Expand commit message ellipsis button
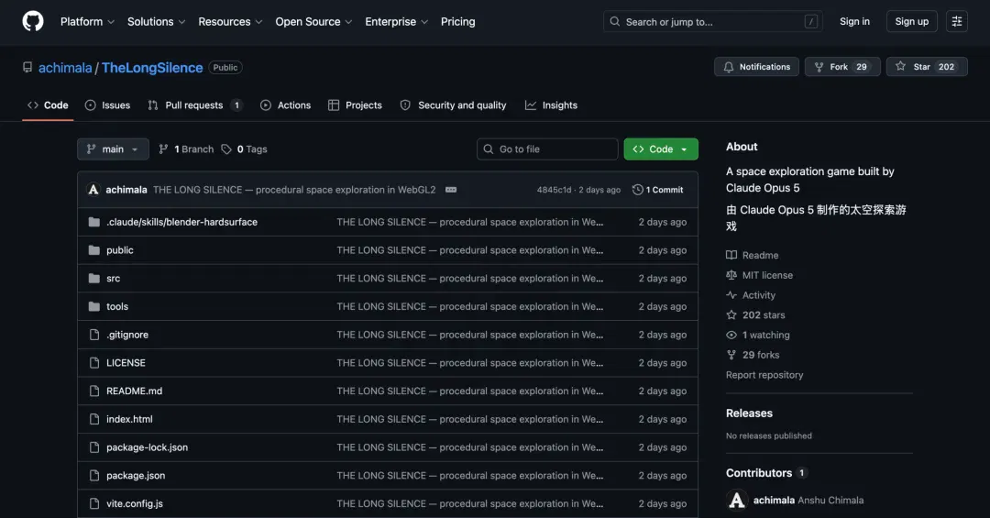This screenshot has height=518, width=990. 451,190
